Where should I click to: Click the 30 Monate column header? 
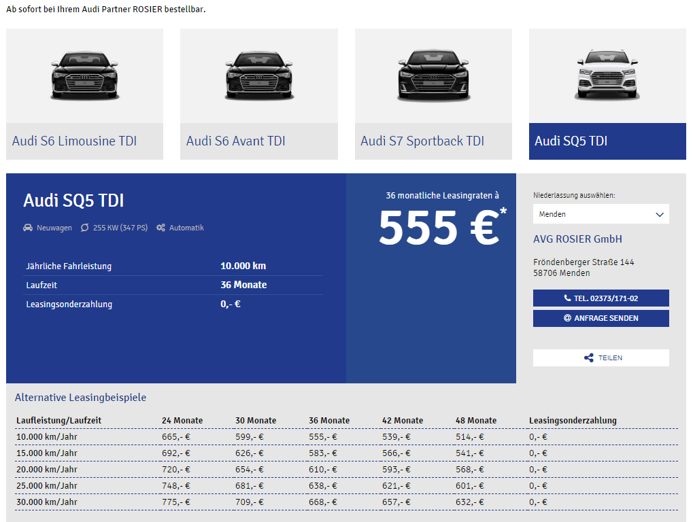tap(256, 421)
